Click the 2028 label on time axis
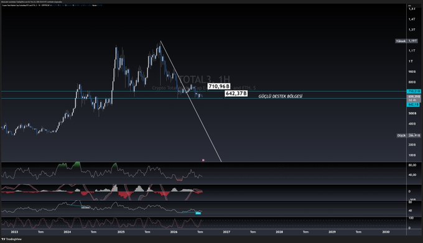The width and height of the screenshot is (423, 243). [279, 232]
